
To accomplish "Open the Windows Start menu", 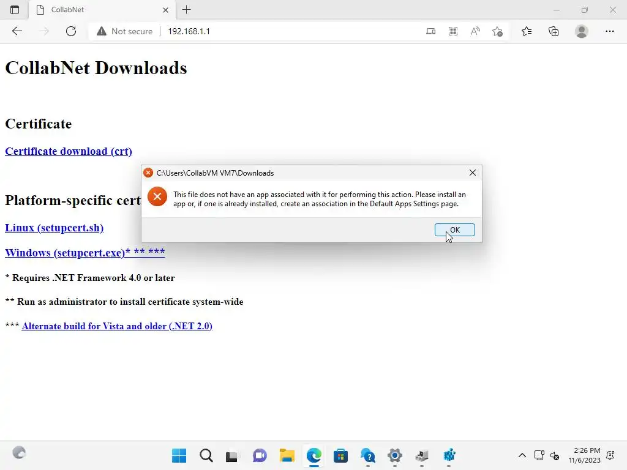I will [179, 455].
